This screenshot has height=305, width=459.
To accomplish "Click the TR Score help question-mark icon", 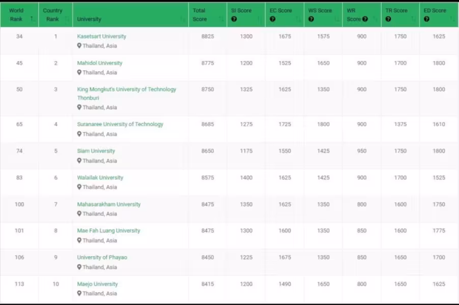I will [x=388, y=19].
